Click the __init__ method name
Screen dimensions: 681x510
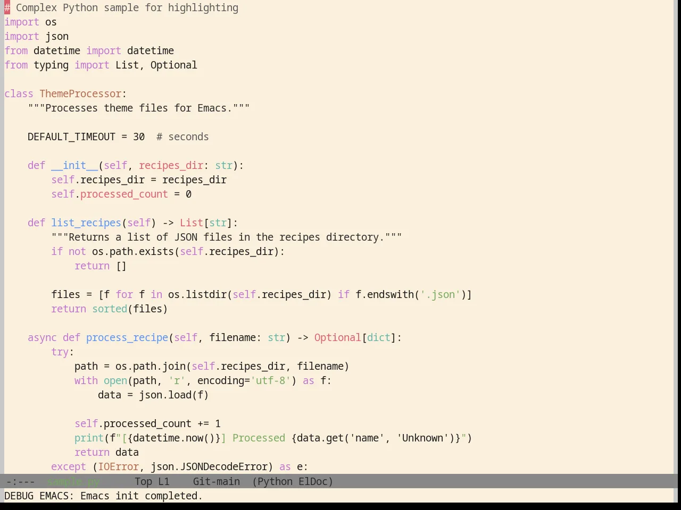tap(74, 166)
